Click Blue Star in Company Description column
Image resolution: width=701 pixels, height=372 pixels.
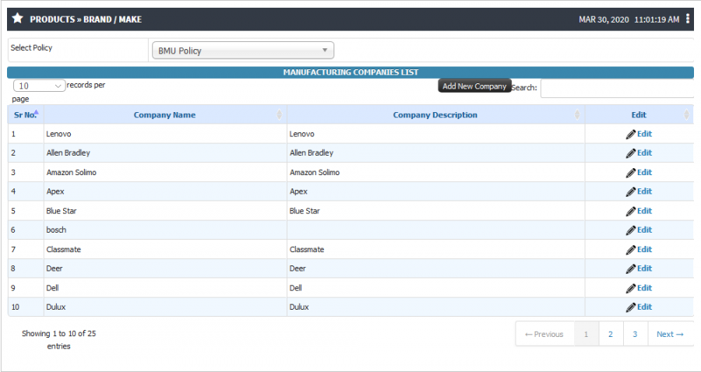pyautogui.click(x=305, y=211)
